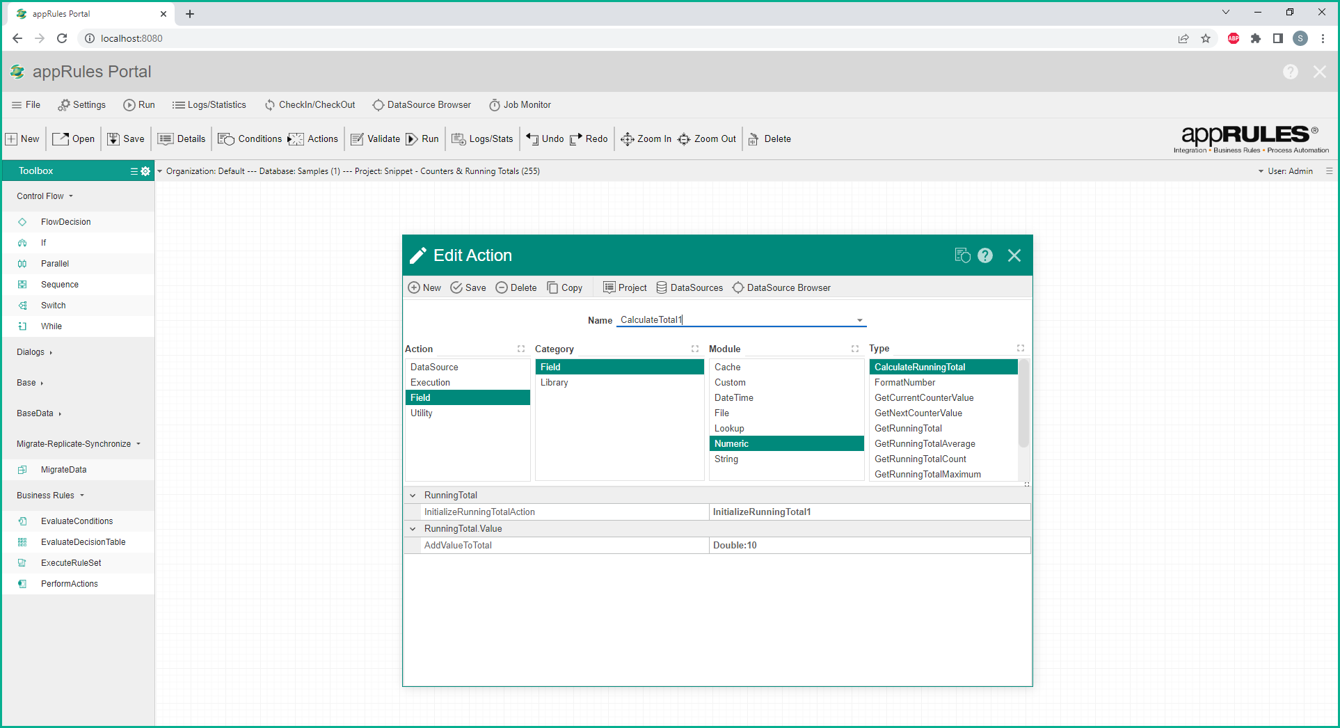Select the FlowDecision toolbox item
This screenshot has height=728, width=1340.
pos(65,222)
